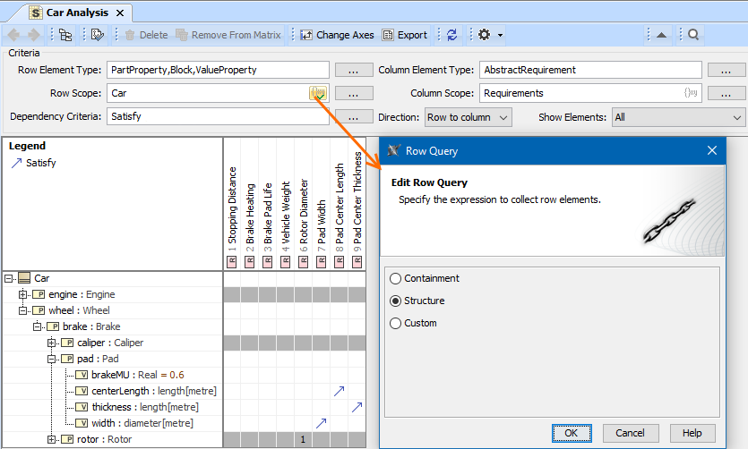Click the Row Element Type input field
748x449 pixels.
217,70
